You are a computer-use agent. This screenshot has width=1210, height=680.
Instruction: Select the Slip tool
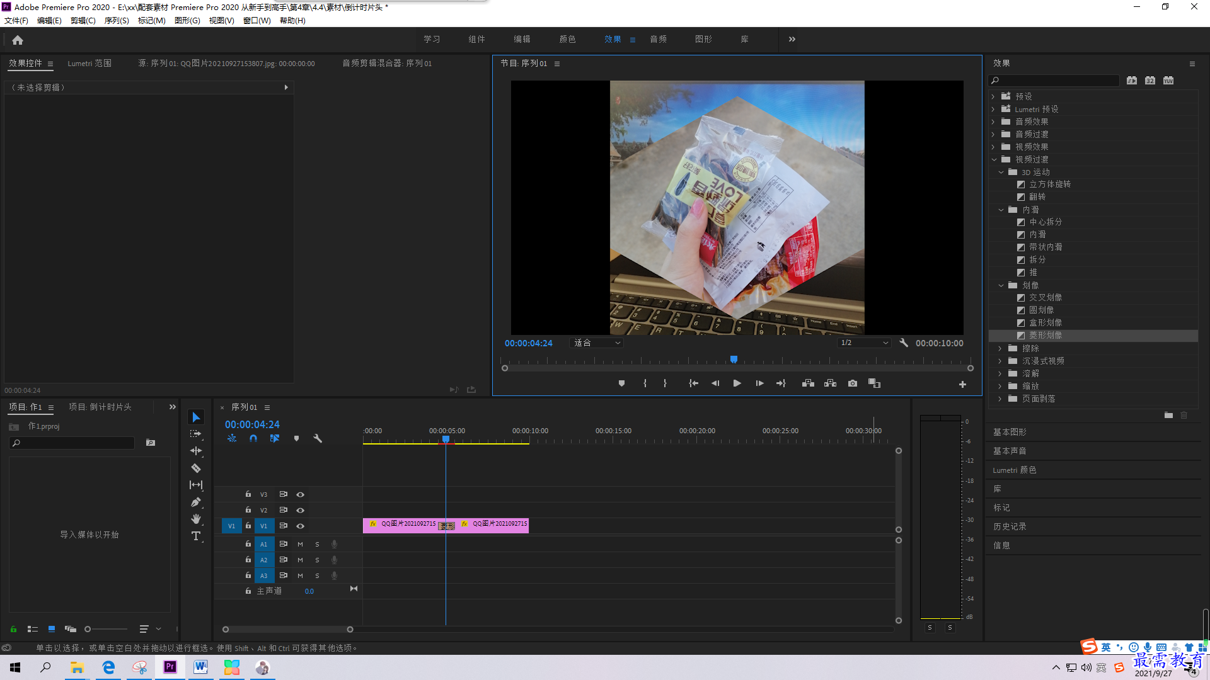[196, 485]
